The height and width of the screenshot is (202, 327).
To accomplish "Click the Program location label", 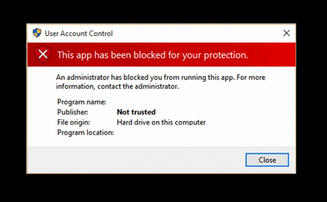I will pos(86,133).
